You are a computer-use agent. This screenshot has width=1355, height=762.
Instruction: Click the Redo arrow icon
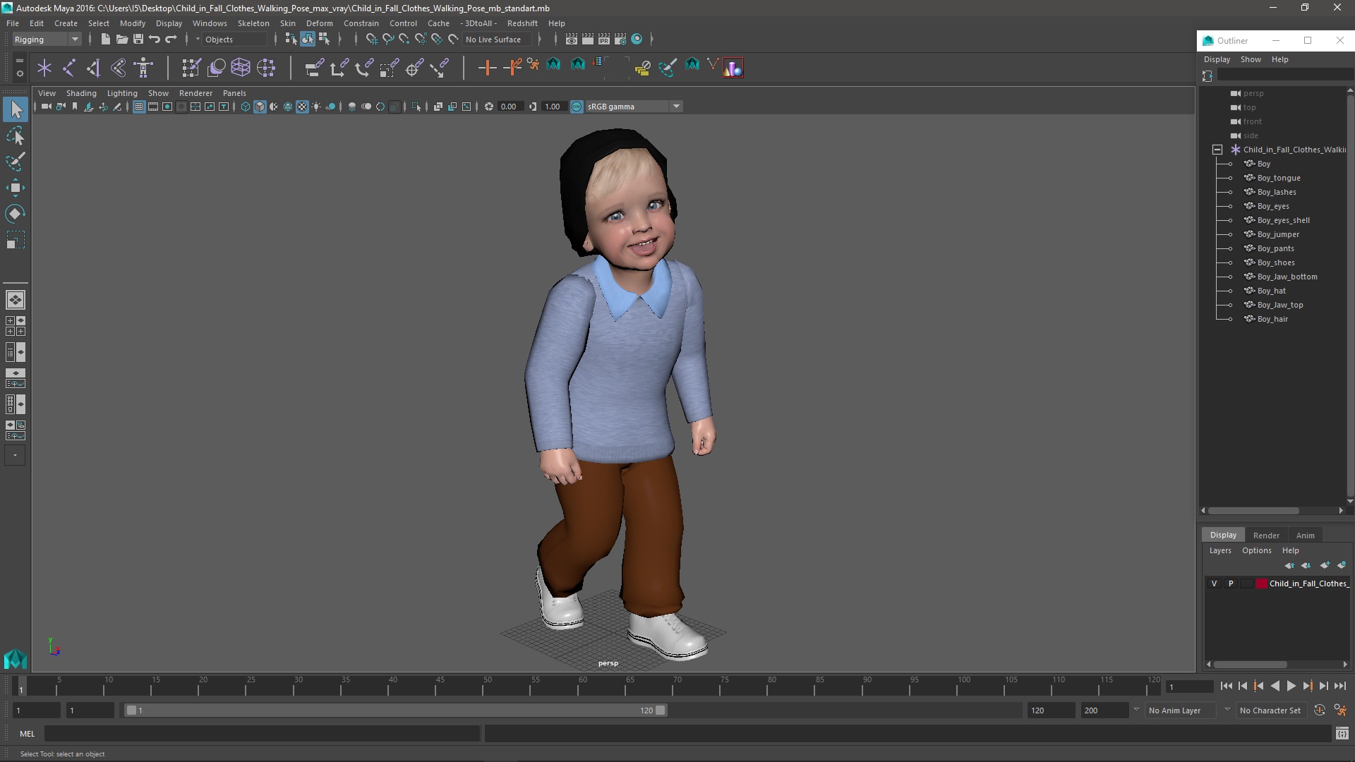170,40
